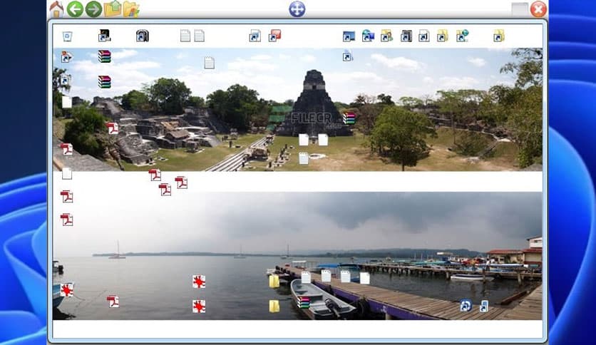The height and width of the screenshot is (345, 596).
Task: Click the green Forward arrow
Action: [x=93, y=9]
